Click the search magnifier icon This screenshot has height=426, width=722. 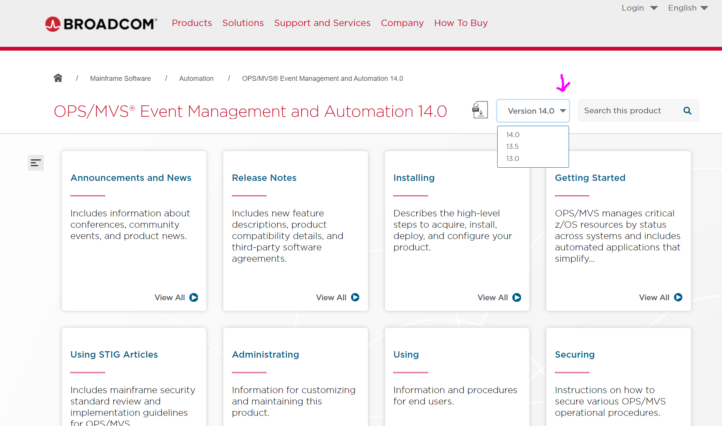click(x=687, y=111)
